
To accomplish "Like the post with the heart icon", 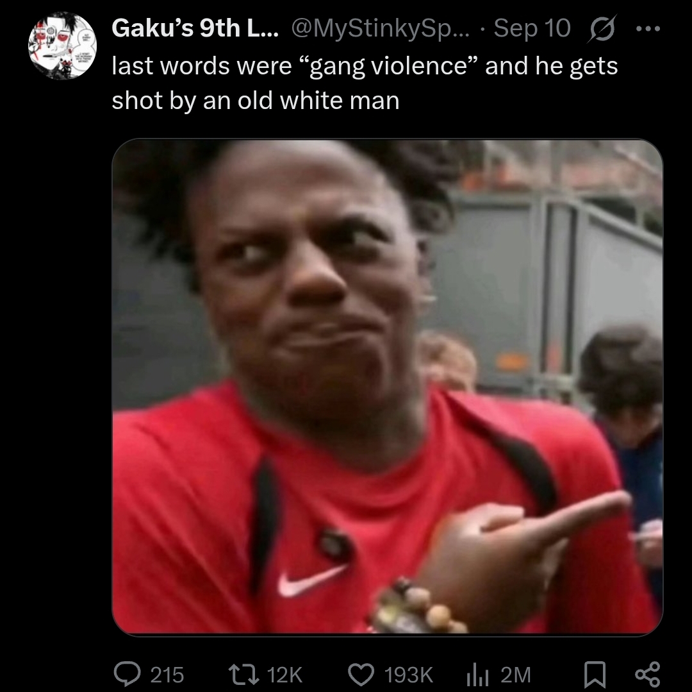I will click(x=361, y=674).
